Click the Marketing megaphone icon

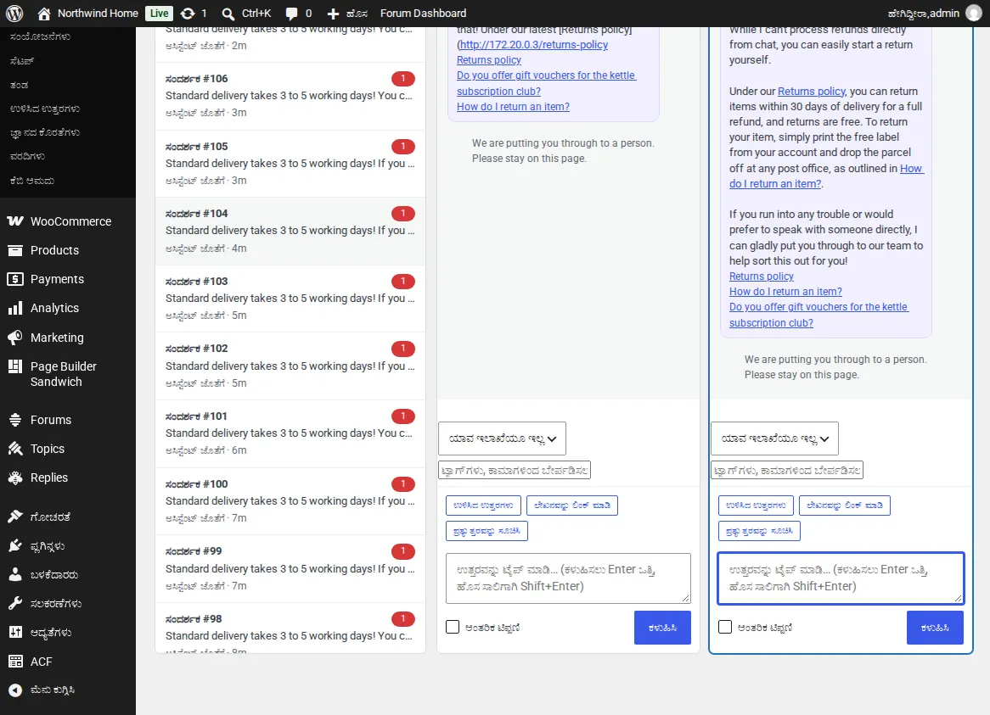coord(15,338)
